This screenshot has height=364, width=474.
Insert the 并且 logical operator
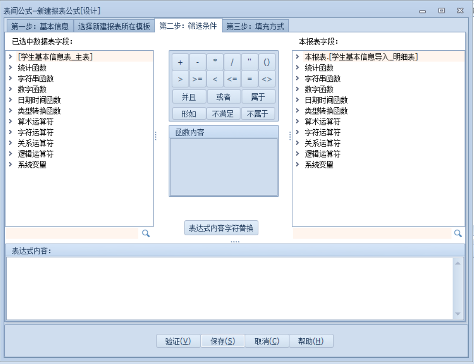[x=188, y=97]
